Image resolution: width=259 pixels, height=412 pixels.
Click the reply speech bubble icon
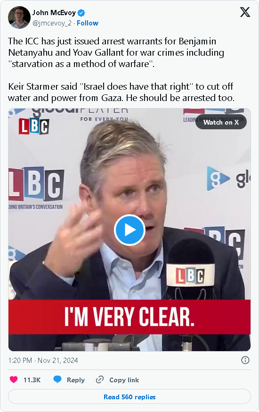click(x=57, y=380)
